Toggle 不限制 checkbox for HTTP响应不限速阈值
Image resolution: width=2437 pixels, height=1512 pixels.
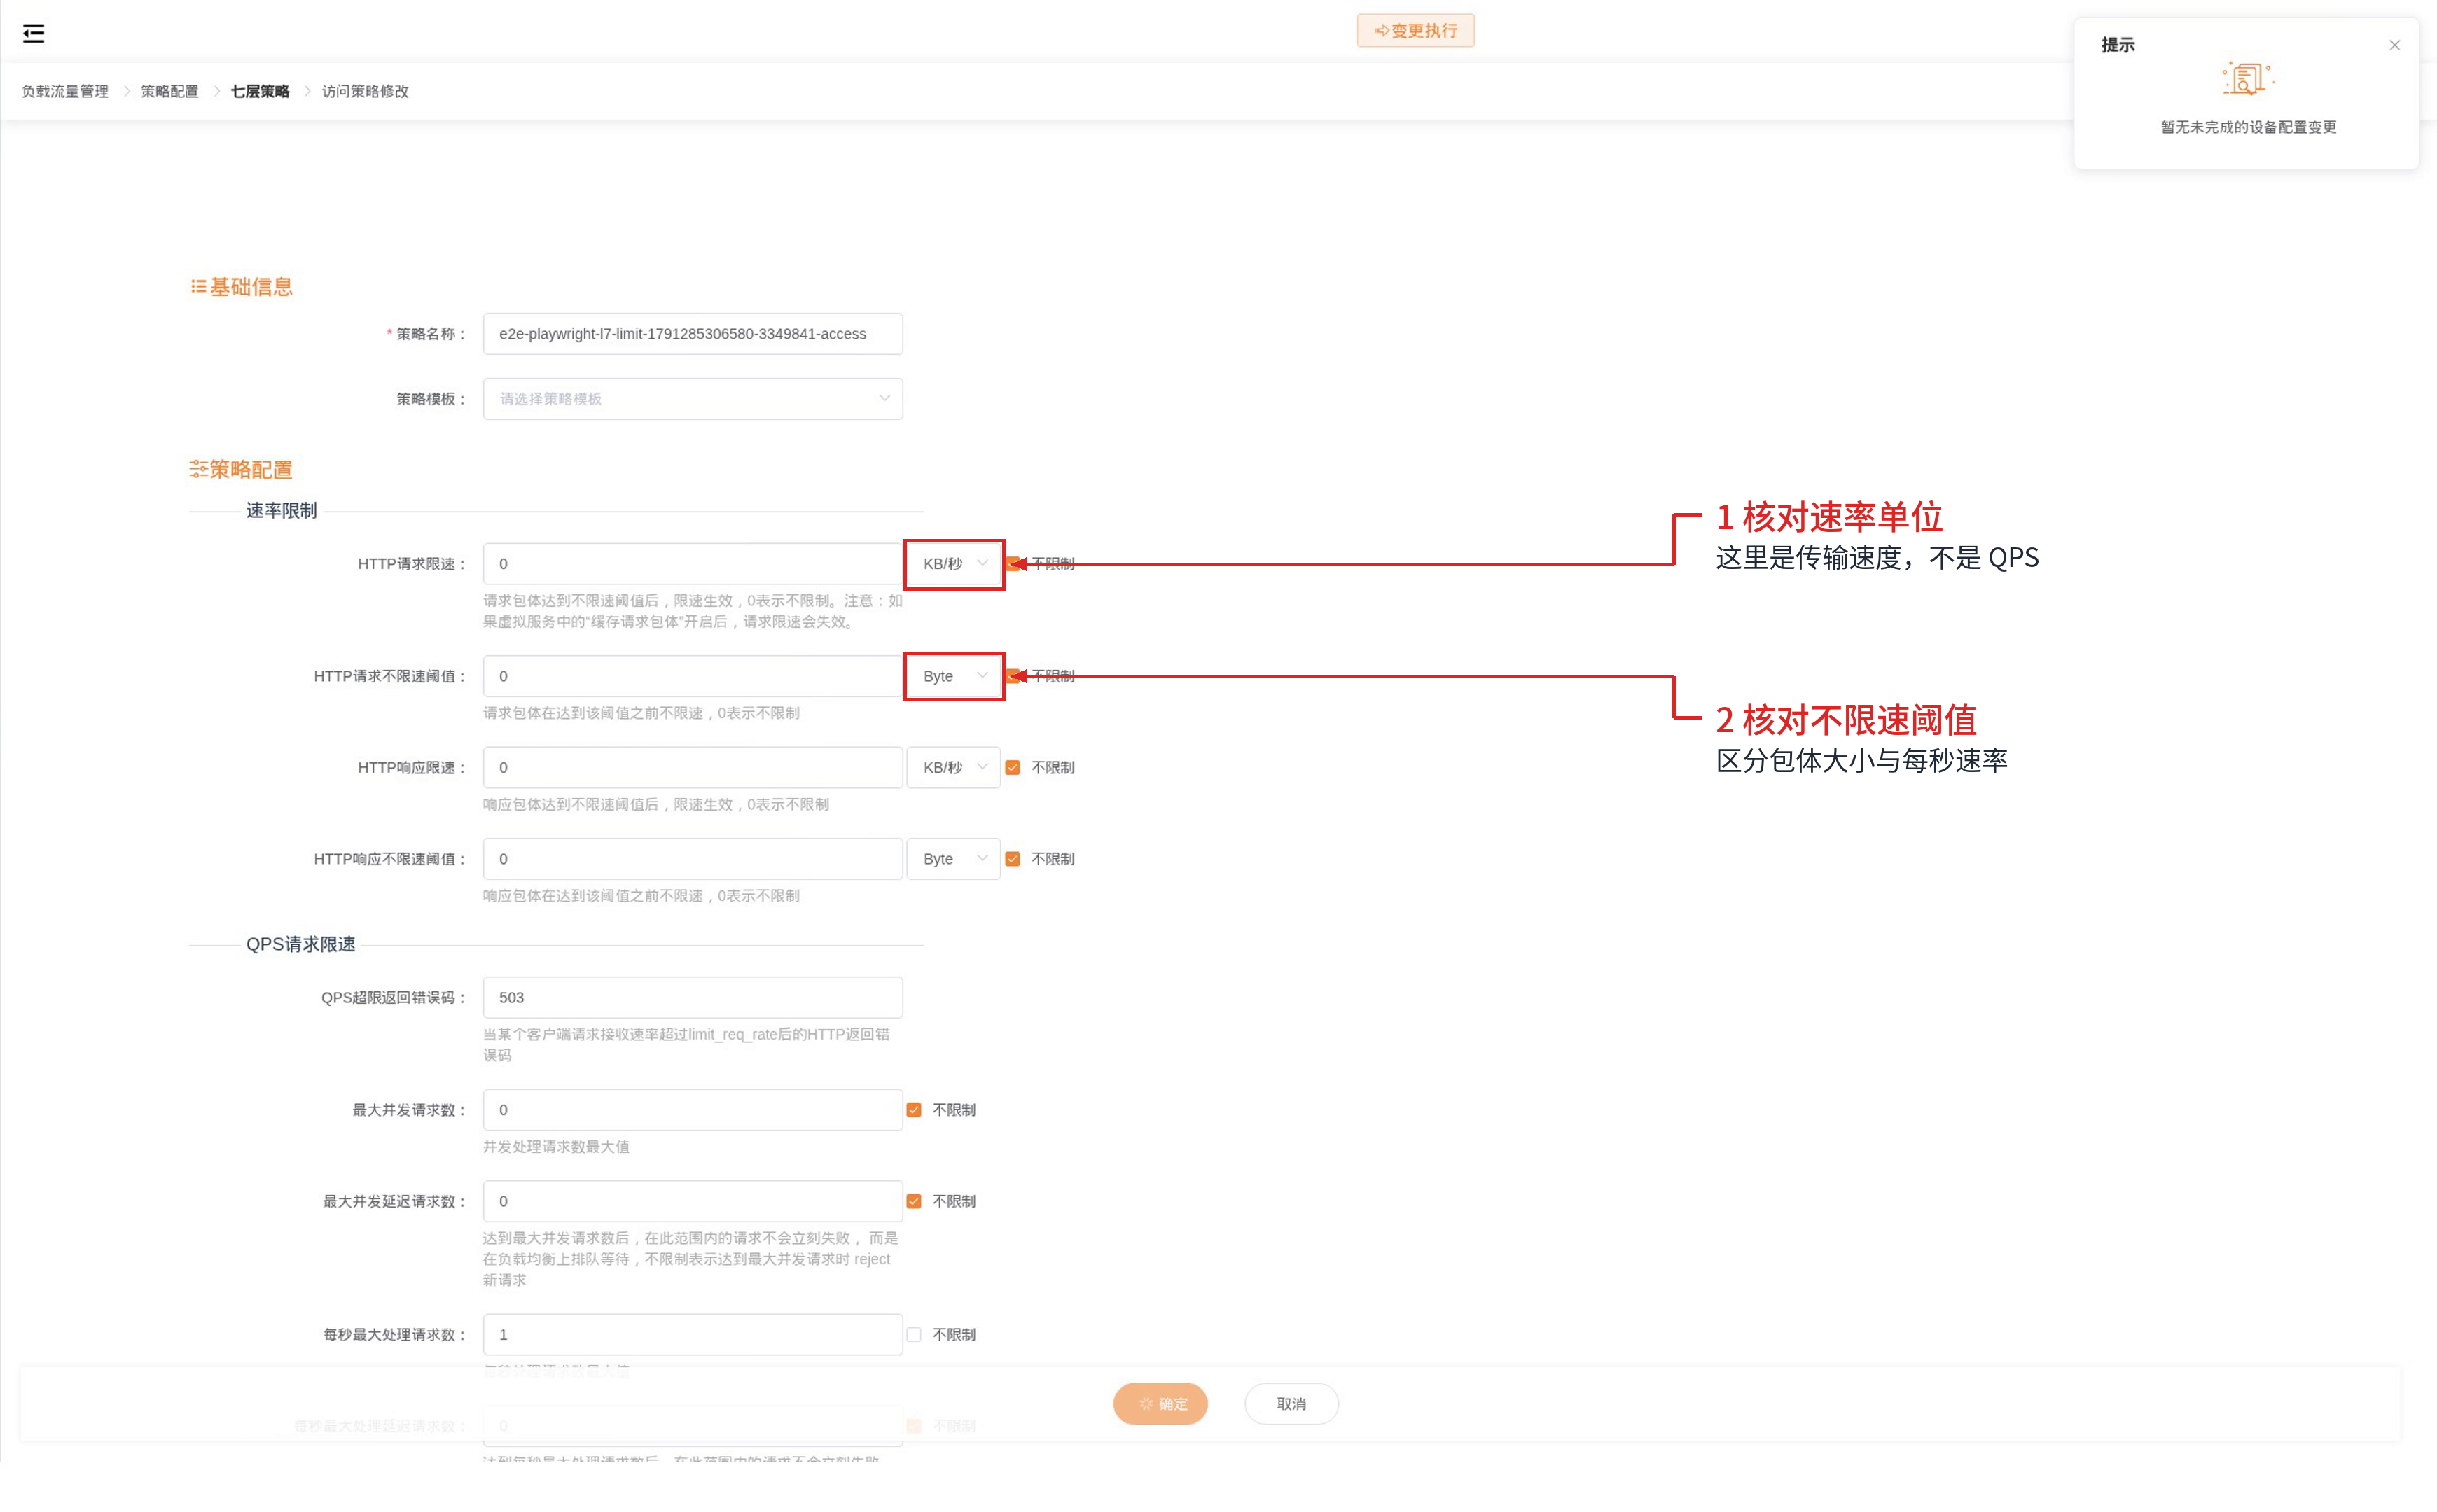[1013, 859]
